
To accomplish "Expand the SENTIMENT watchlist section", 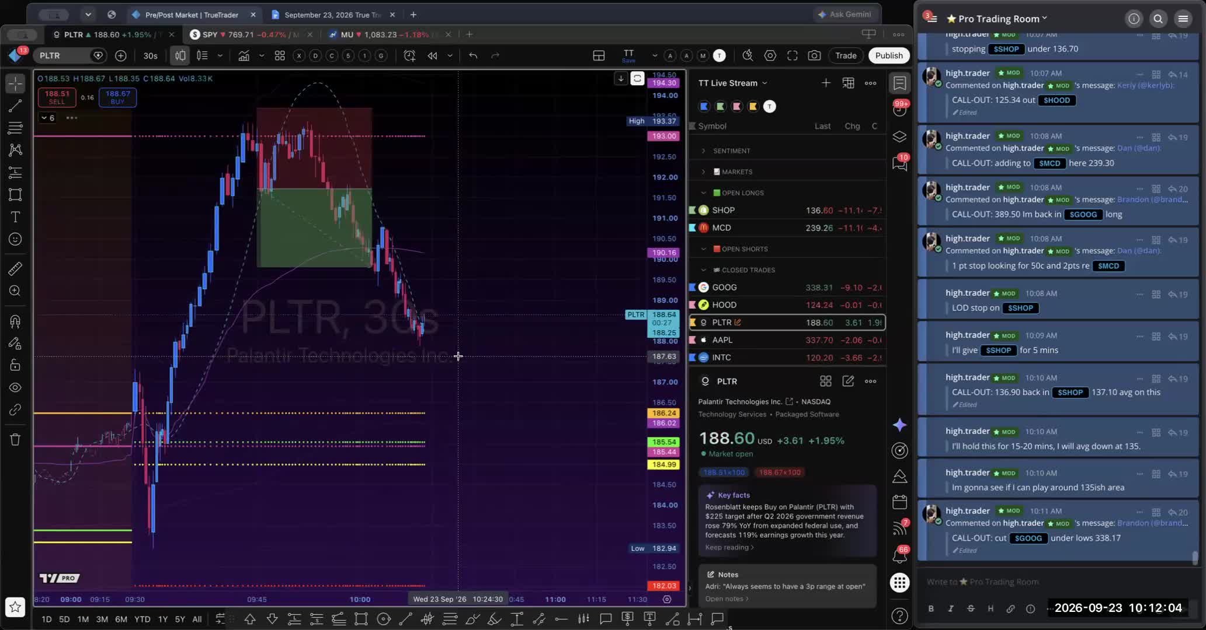I will [x=703, y=150].
